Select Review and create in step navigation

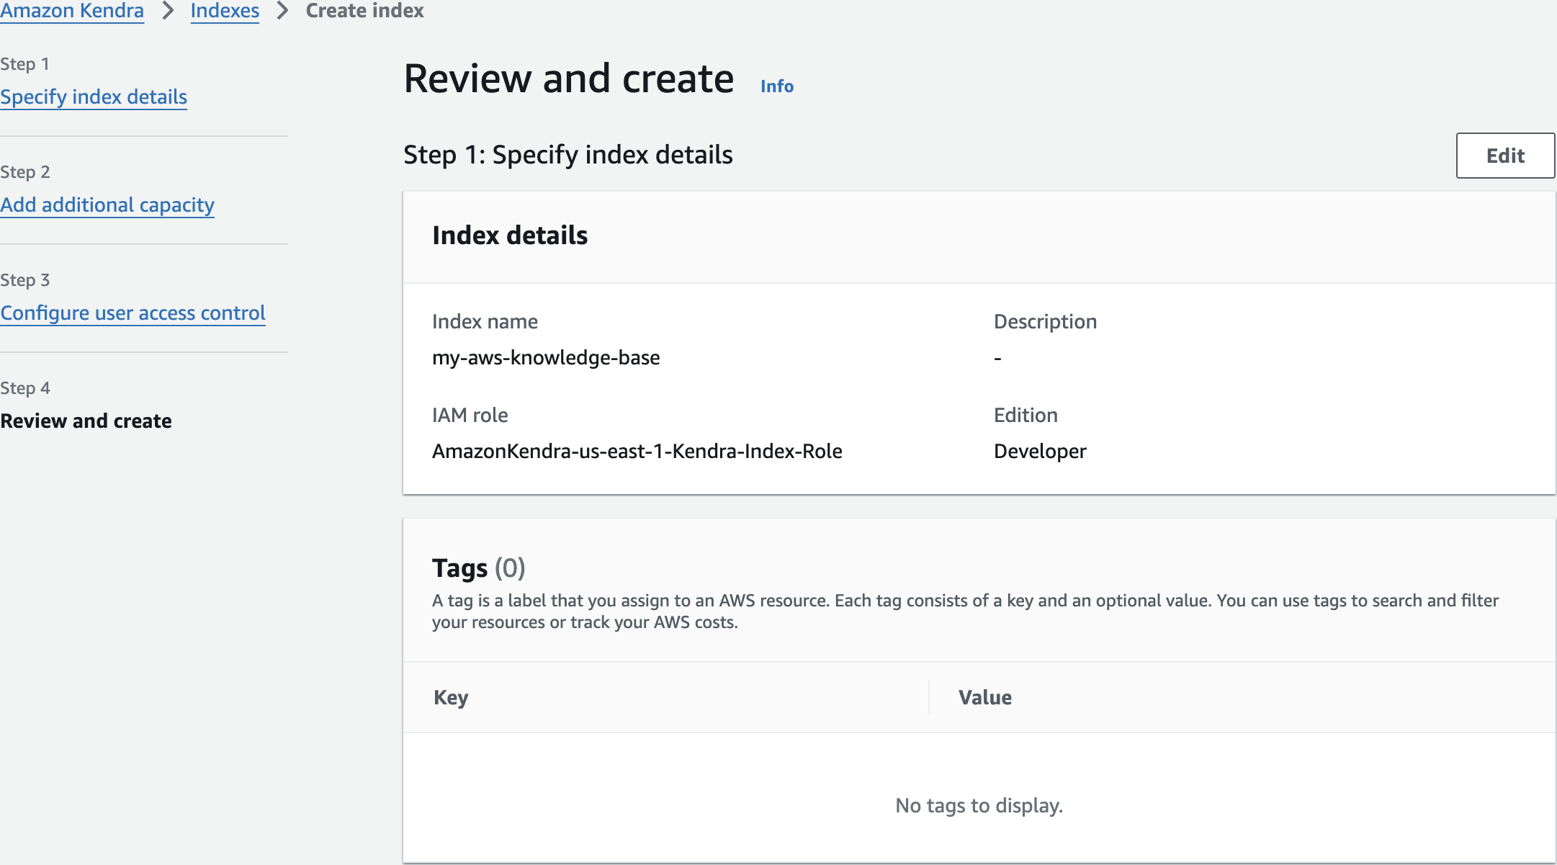click(86, 421)
